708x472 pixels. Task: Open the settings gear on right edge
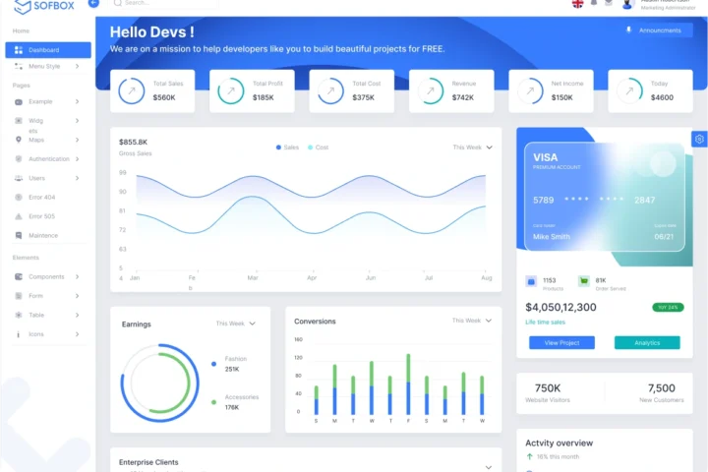(699, 140)
